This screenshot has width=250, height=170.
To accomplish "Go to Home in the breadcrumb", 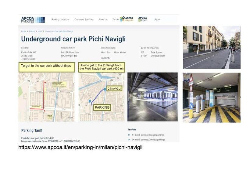I will coord(23,31).
